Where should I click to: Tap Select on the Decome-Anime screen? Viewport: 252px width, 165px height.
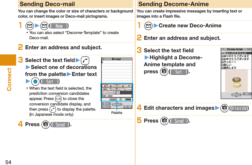pos(236,95)
